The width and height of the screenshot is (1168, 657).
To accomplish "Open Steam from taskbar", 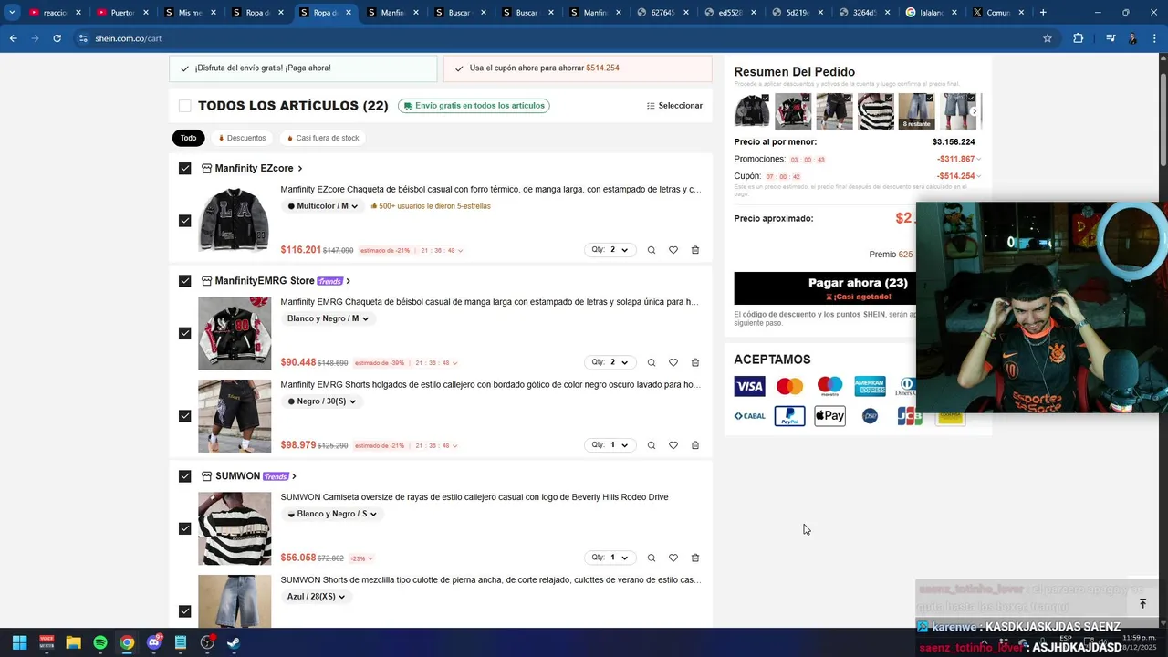I will [234, 642].
